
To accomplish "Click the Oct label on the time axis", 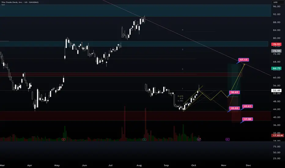I will pos(194,165).
